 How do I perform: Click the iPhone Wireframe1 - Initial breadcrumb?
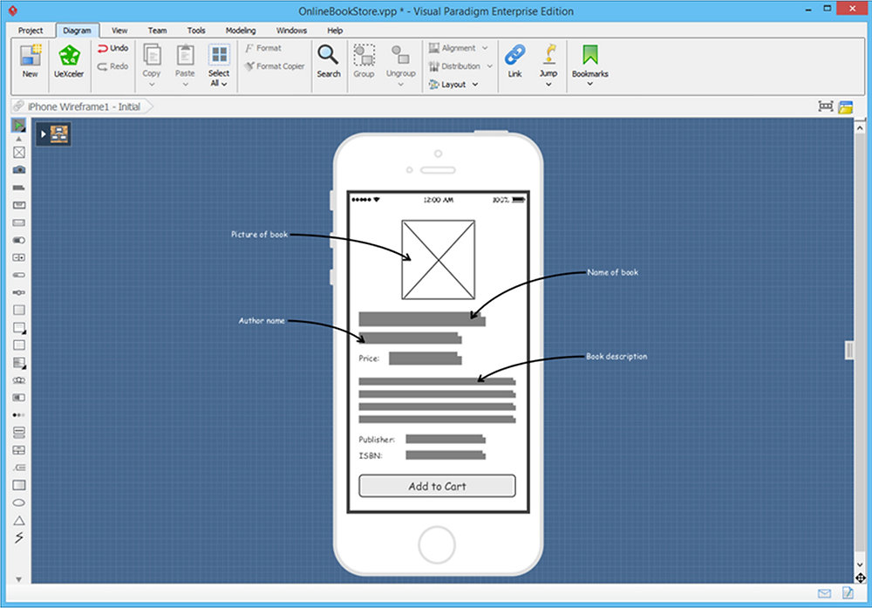click(84, 106)
